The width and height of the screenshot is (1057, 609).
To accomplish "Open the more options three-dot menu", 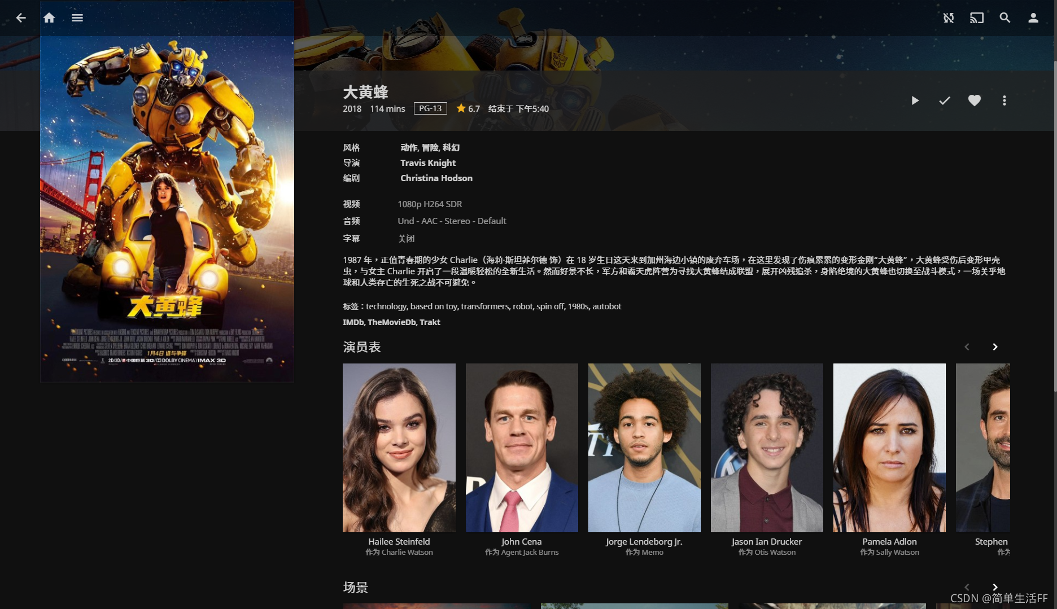I will 1004,100.
